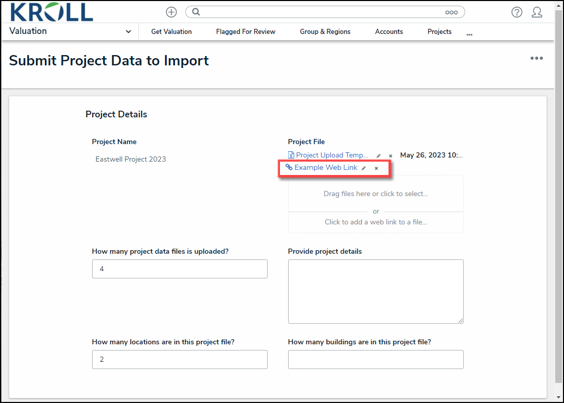Open the Project Upload Temp file link

coord(332,155)
